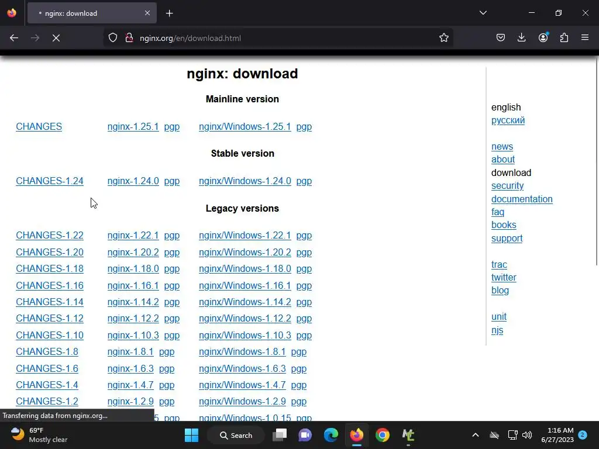Open clock and date 1:16 AM
The width and height of the screenshot is (599, 449).
tap(557, 435)
